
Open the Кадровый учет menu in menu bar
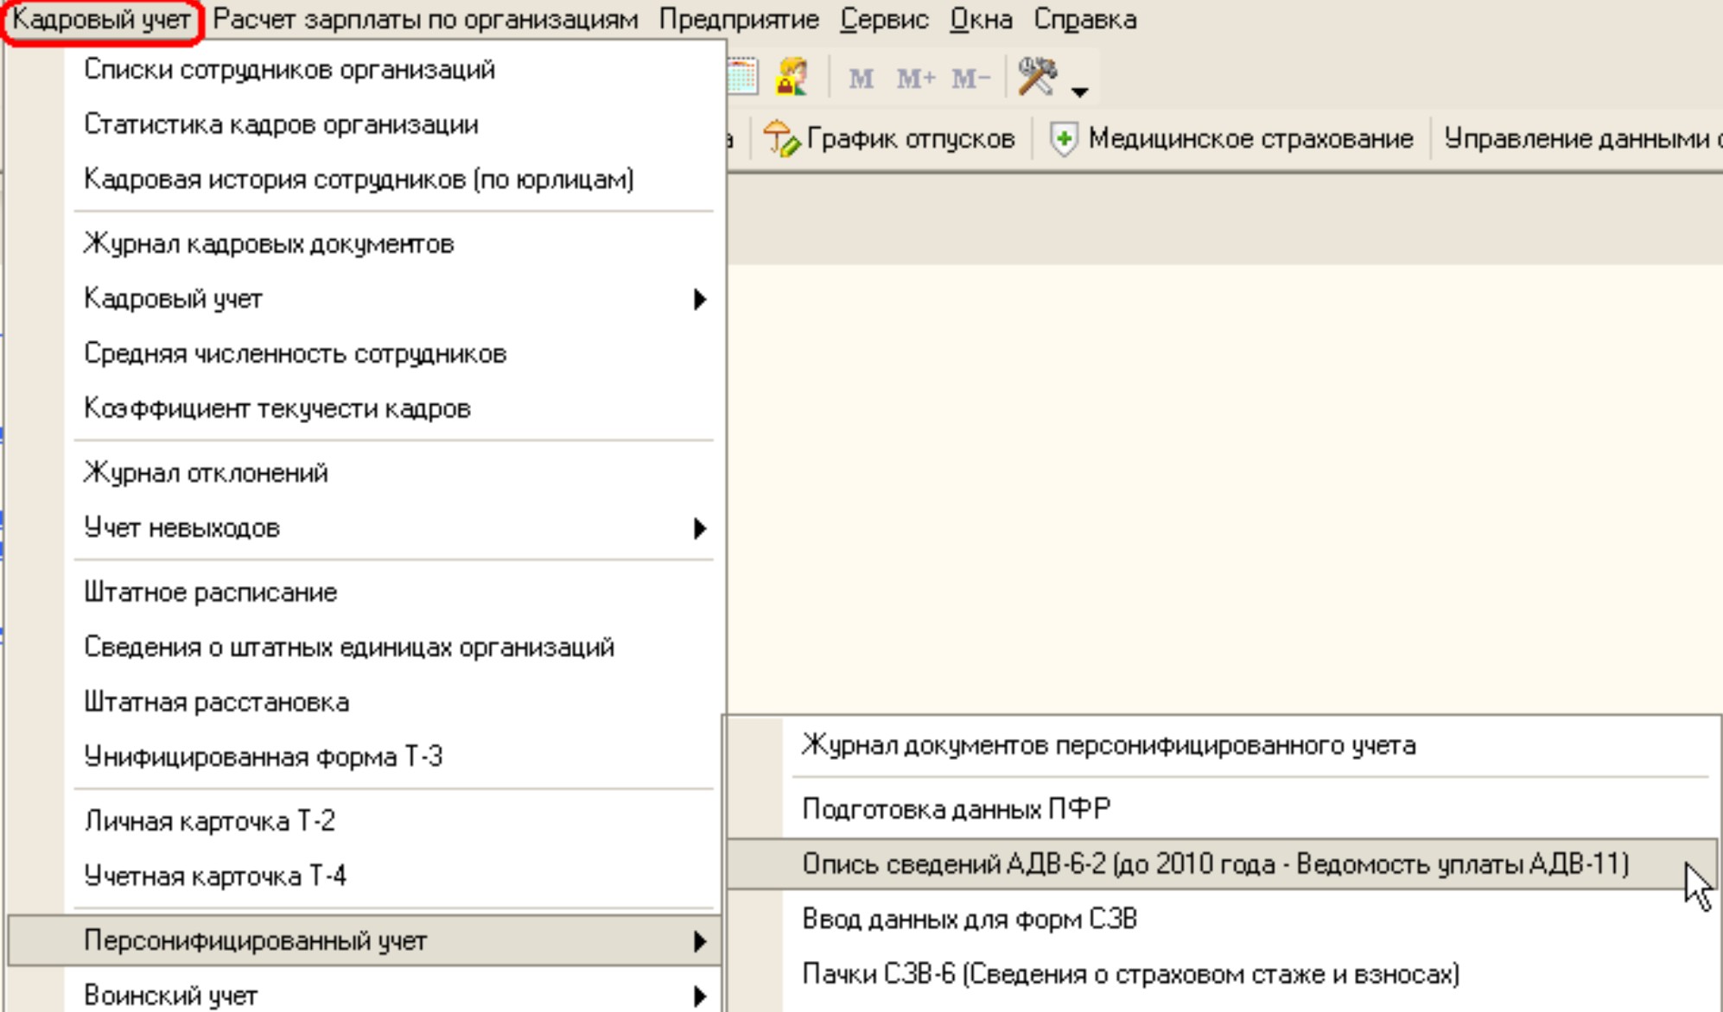click(102, 20)
